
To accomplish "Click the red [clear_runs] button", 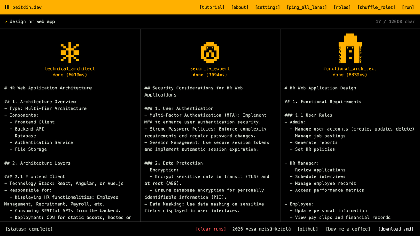I will click(x=211, y=229).
